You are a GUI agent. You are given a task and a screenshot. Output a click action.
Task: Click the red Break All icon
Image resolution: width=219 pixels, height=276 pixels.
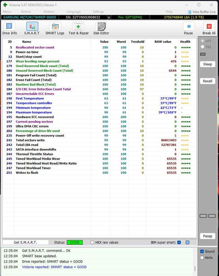tap(209, 26)
